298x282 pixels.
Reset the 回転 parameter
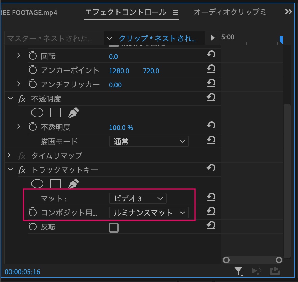(211, 55)
